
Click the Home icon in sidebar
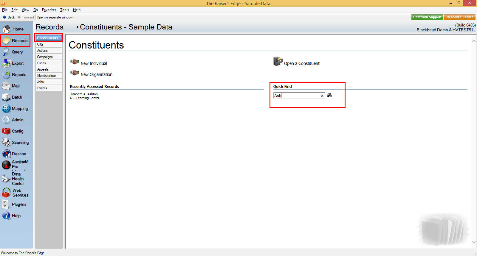coord(6,29)
